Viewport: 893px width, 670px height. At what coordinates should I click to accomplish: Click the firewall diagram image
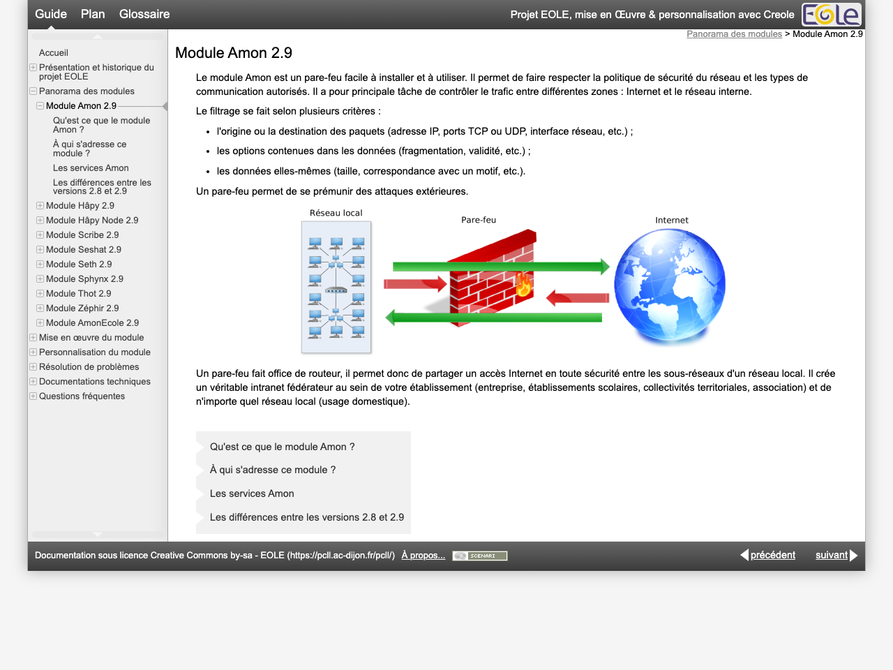(x=513, y=281)
